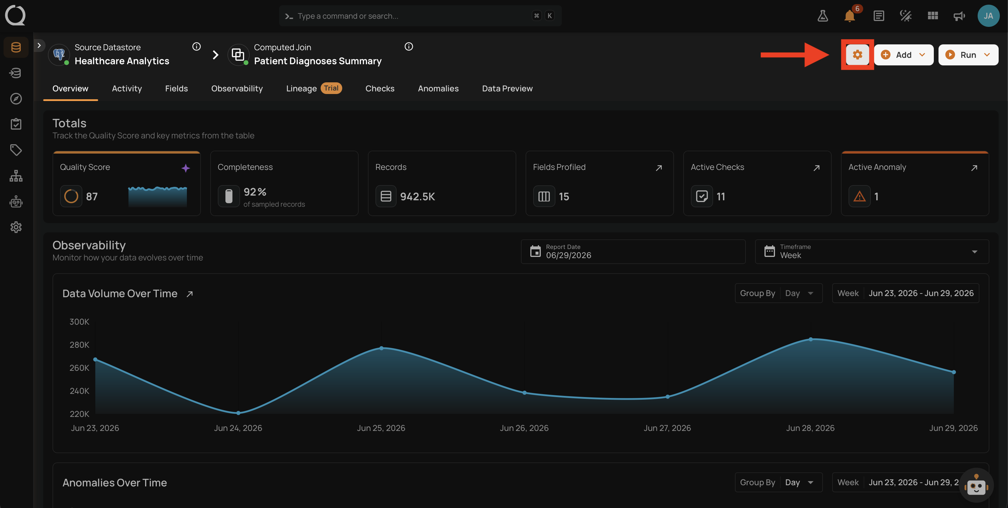Click the Source Datastore info icon
Image resolution: width=1008 pixels, height=508 pixels.
pos(197,47)
